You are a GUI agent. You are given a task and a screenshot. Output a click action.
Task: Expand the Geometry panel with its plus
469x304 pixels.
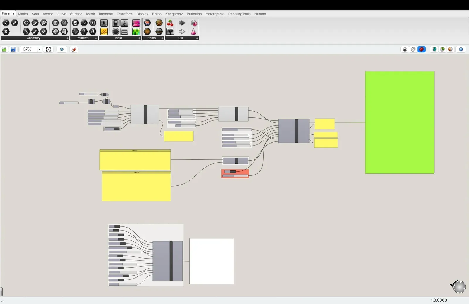(67, 38)
